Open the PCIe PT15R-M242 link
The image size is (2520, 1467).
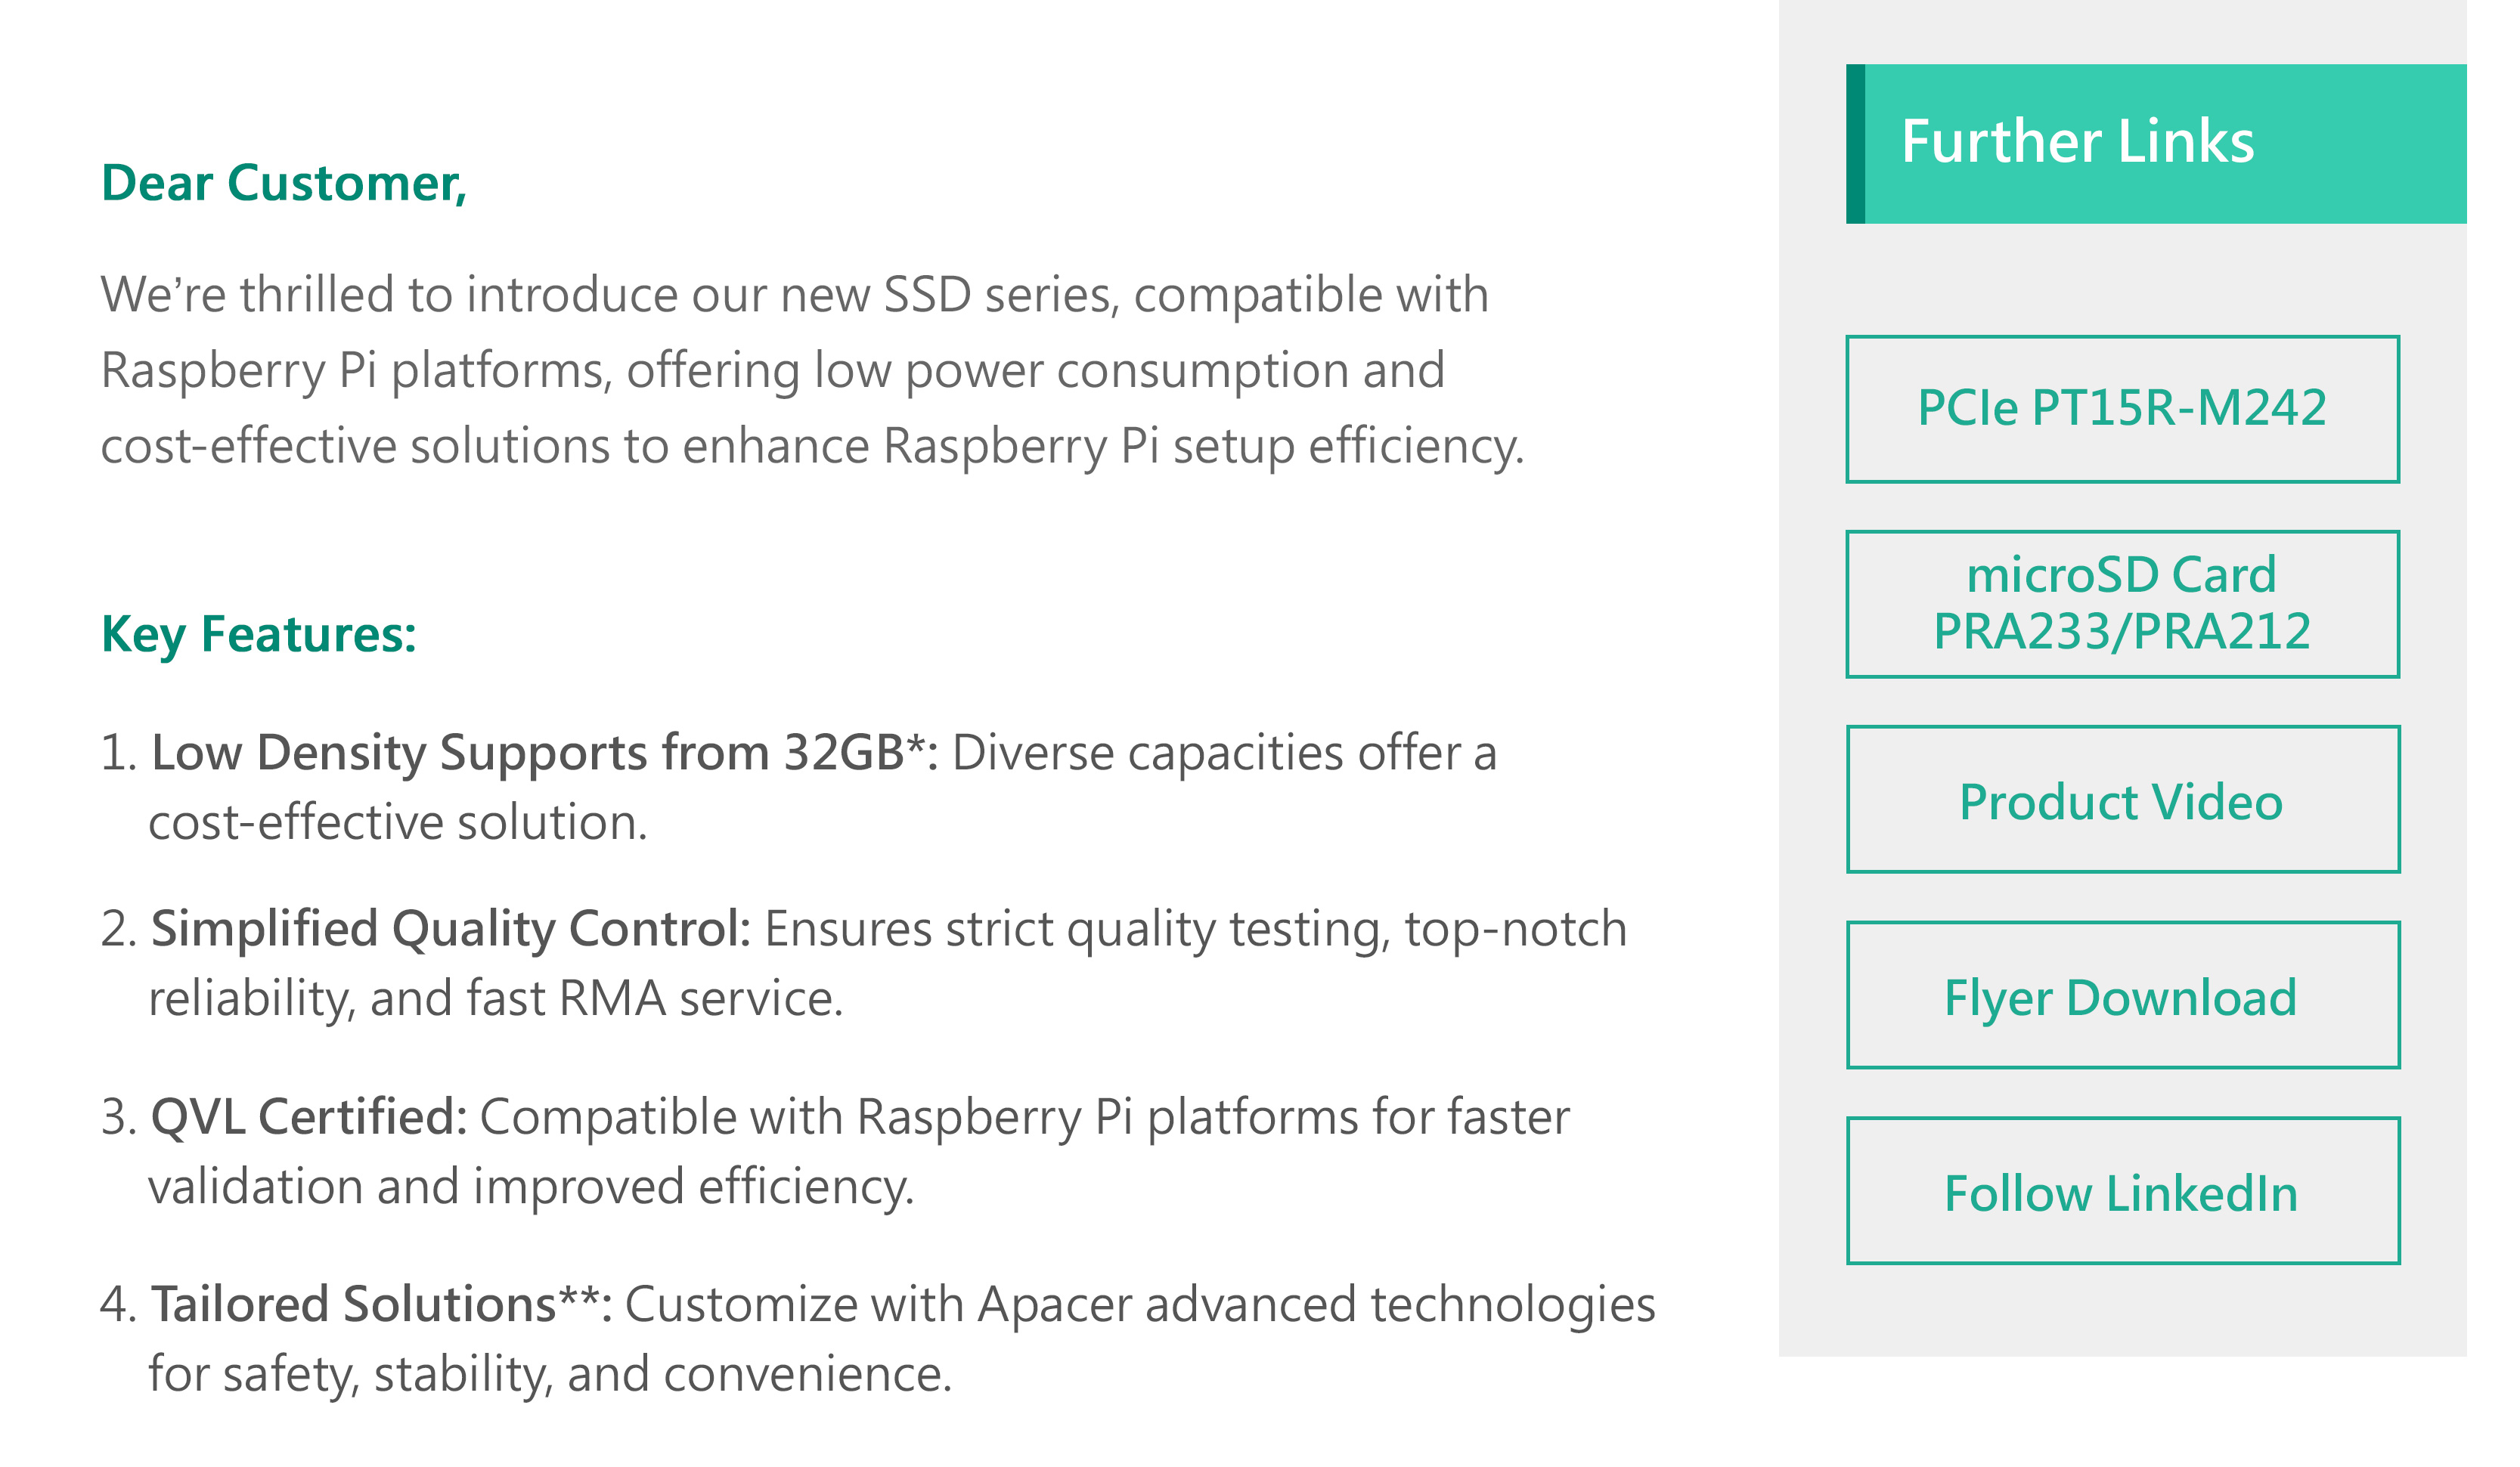(x=2121, y=409)
